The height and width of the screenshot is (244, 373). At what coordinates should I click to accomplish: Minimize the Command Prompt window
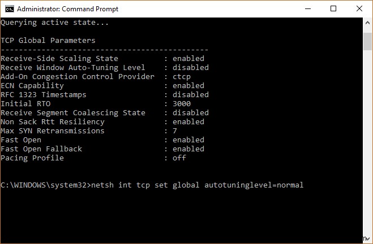(x=307, y=8)
